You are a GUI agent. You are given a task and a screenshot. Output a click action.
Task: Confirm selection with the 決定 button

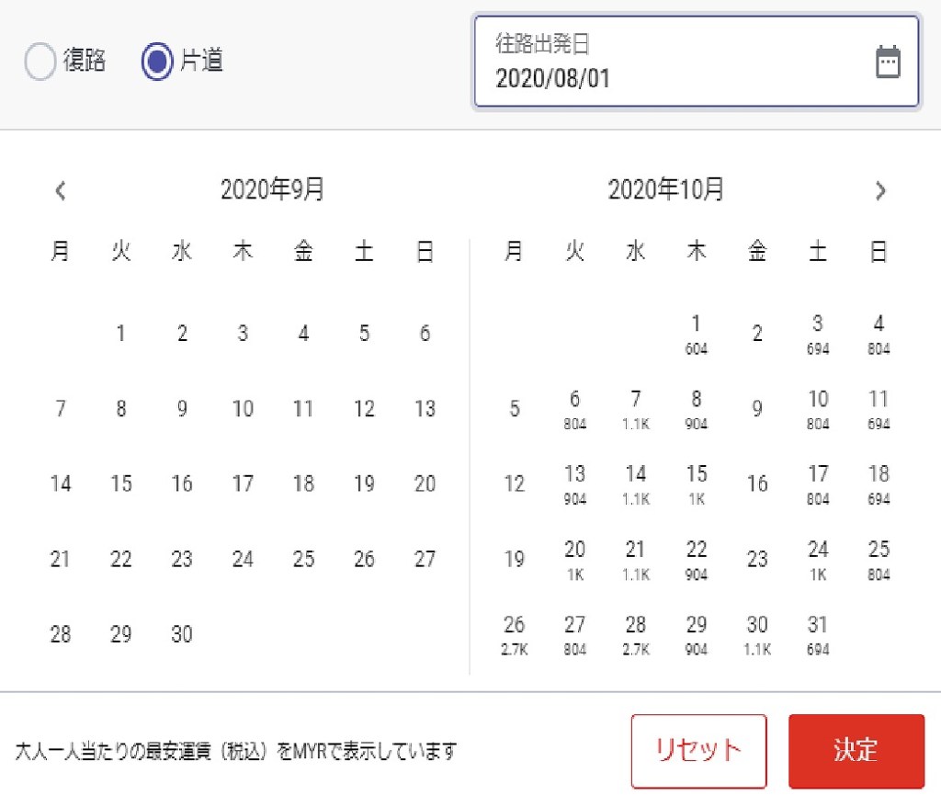[x=856, y=751]
